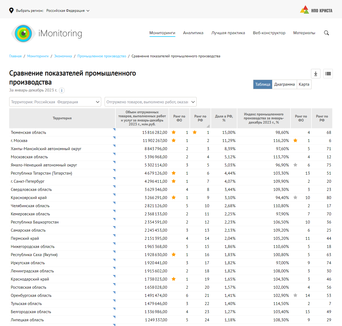Click the info icon beside the date
342x326 pixels.
[62, 90]
